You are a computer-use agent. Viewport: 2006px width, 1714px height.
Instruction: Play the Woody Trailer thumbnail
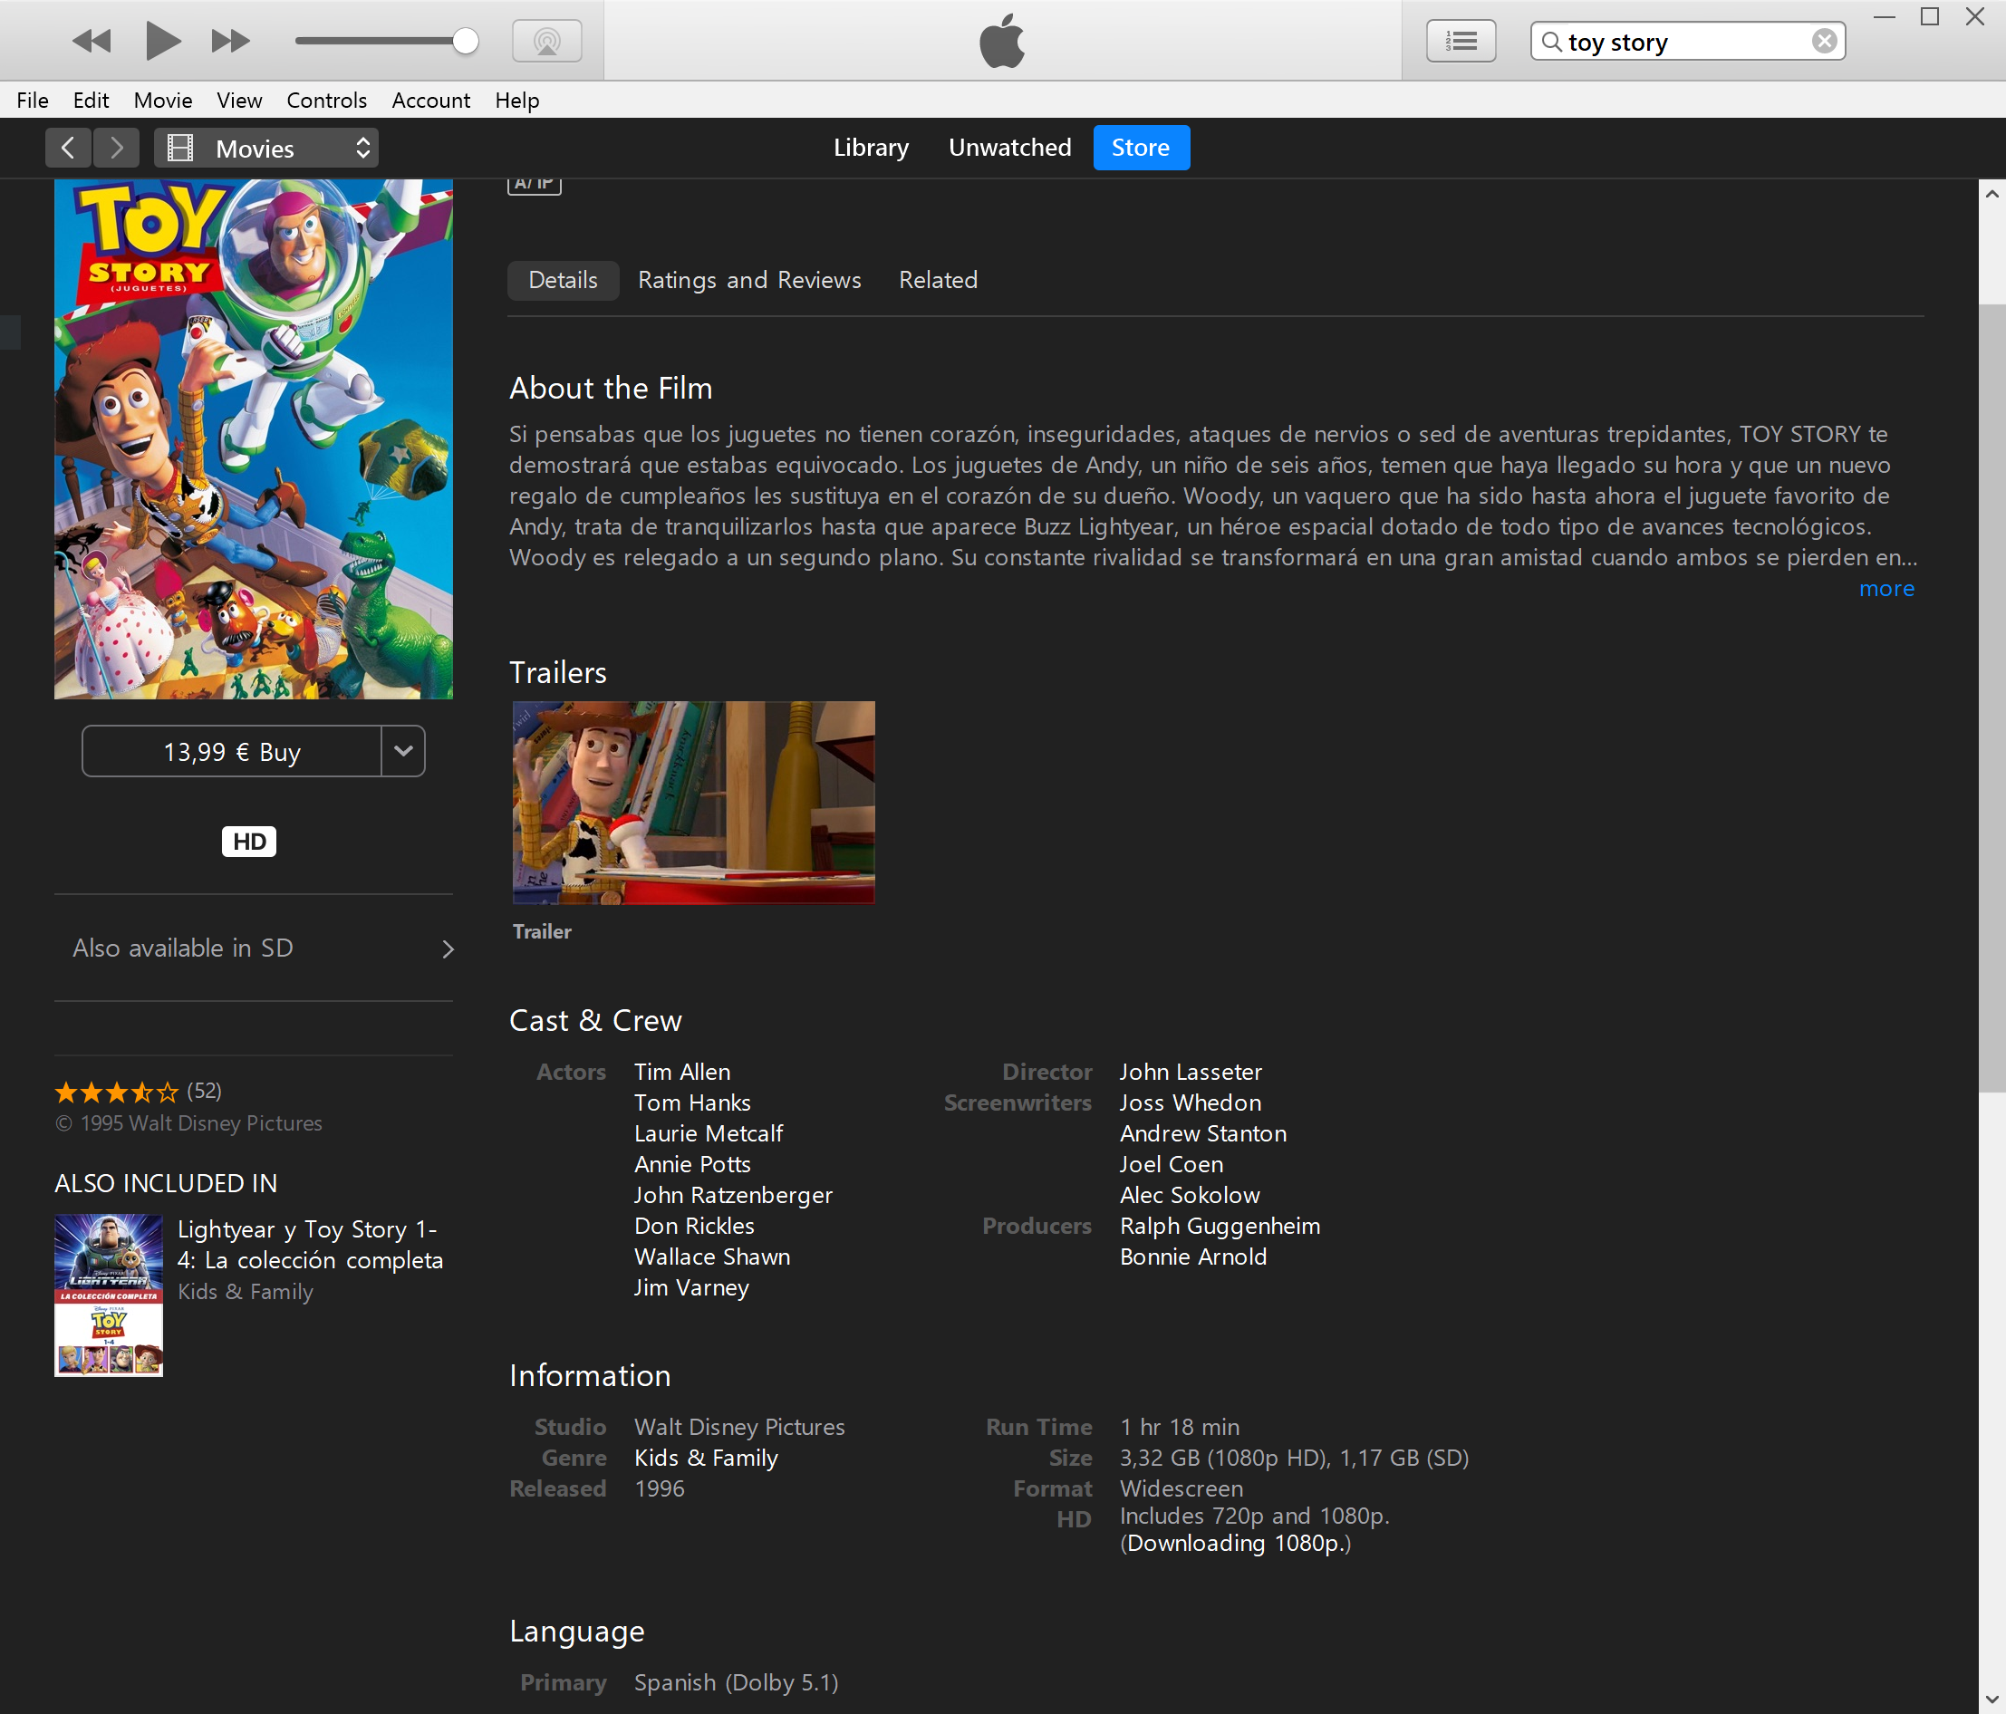coord(693,803)
